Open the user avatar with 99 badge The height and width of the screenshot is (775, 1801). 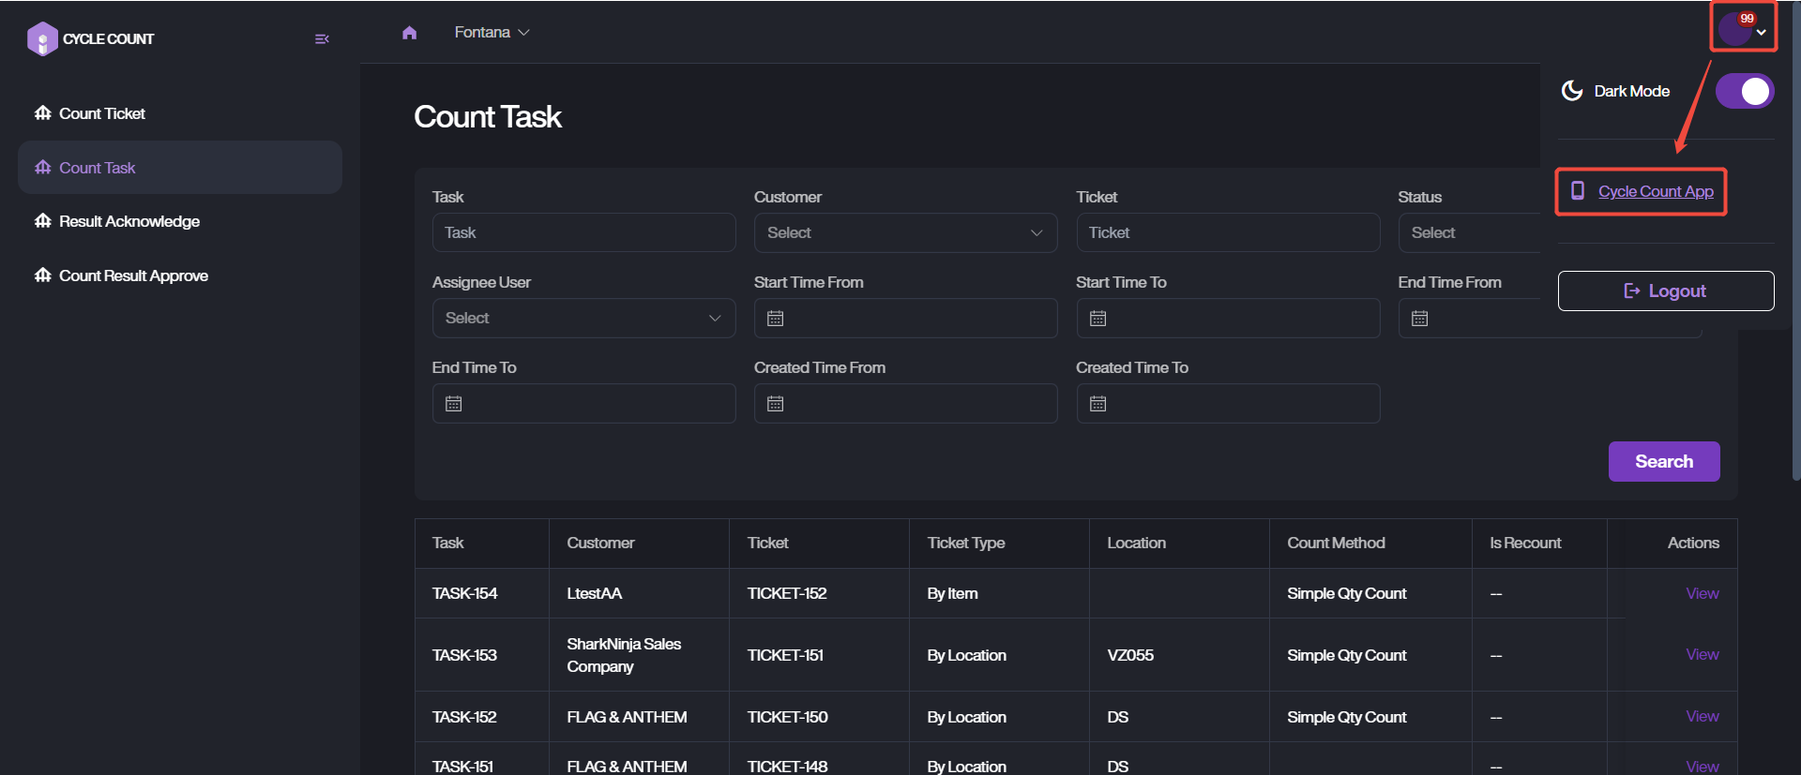[x=1735, y=29]
